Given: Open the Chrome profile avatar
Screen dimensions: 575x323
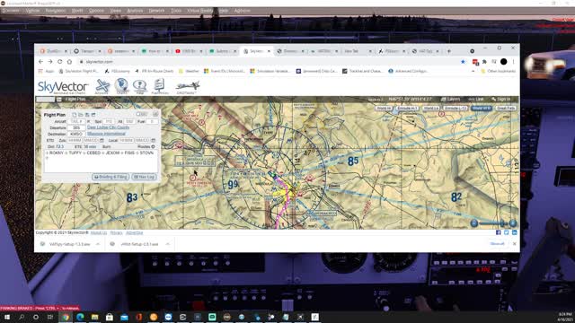Looking at the screenshot, I should pyautogui.click(x=504, y=62).
